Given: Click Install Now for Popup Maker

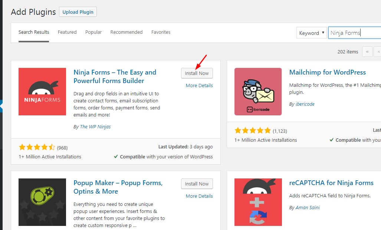Looking at the screenshot, I should (x=197, y=184).
